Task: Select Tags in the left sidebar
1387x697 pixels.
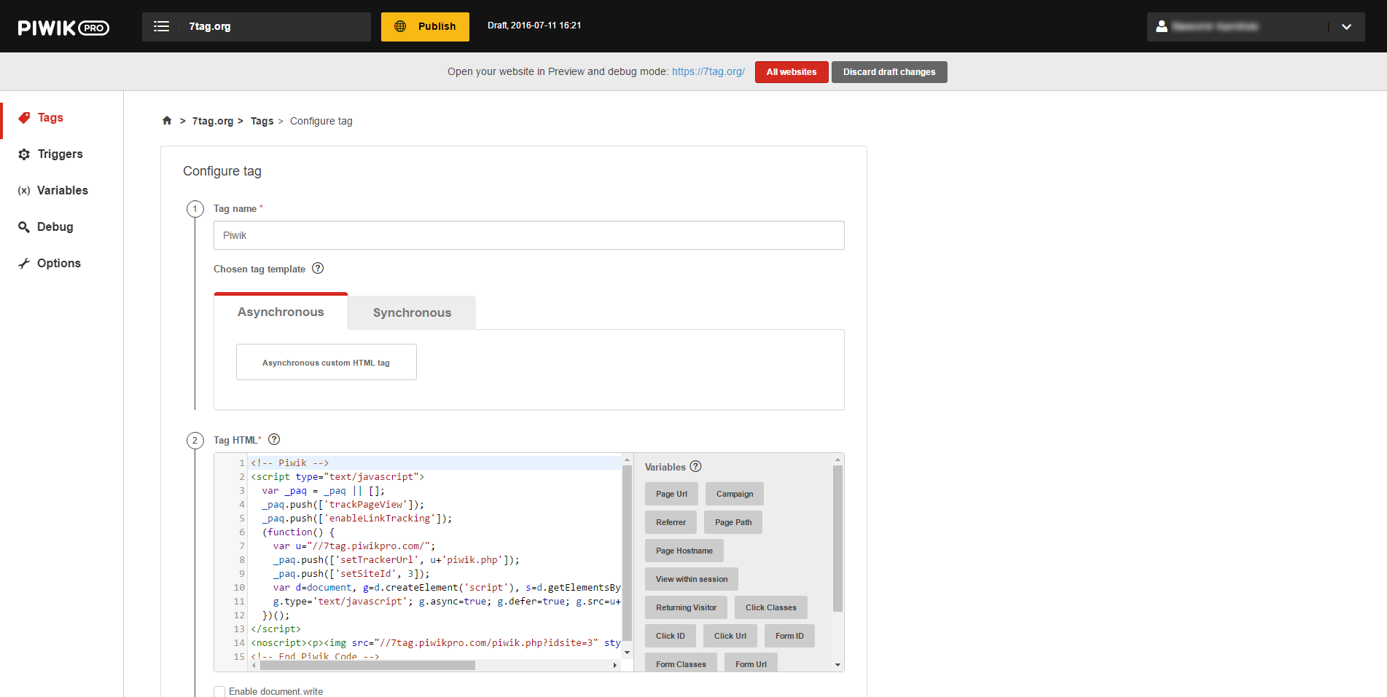Action: coord(50,117)
